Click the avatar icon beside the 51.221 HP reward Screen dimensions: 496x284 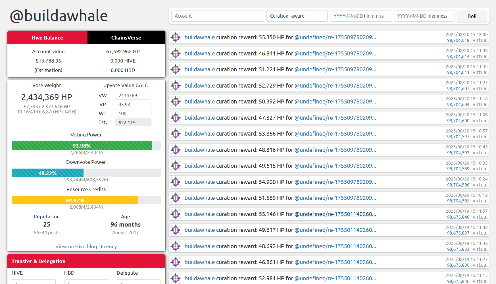(x=176, y=69)
